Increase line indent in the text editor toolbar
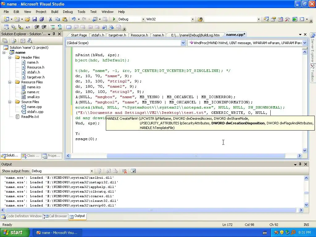The width and height of the screenshot is (316, 237). coord(44,27)
